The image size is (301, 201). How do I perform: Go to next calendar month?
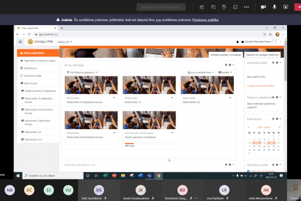coord(280,127)
